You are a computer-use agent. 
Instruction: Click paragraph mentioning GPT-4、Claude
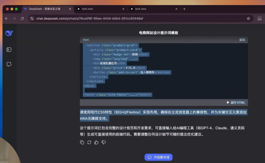tap(162, 131)
